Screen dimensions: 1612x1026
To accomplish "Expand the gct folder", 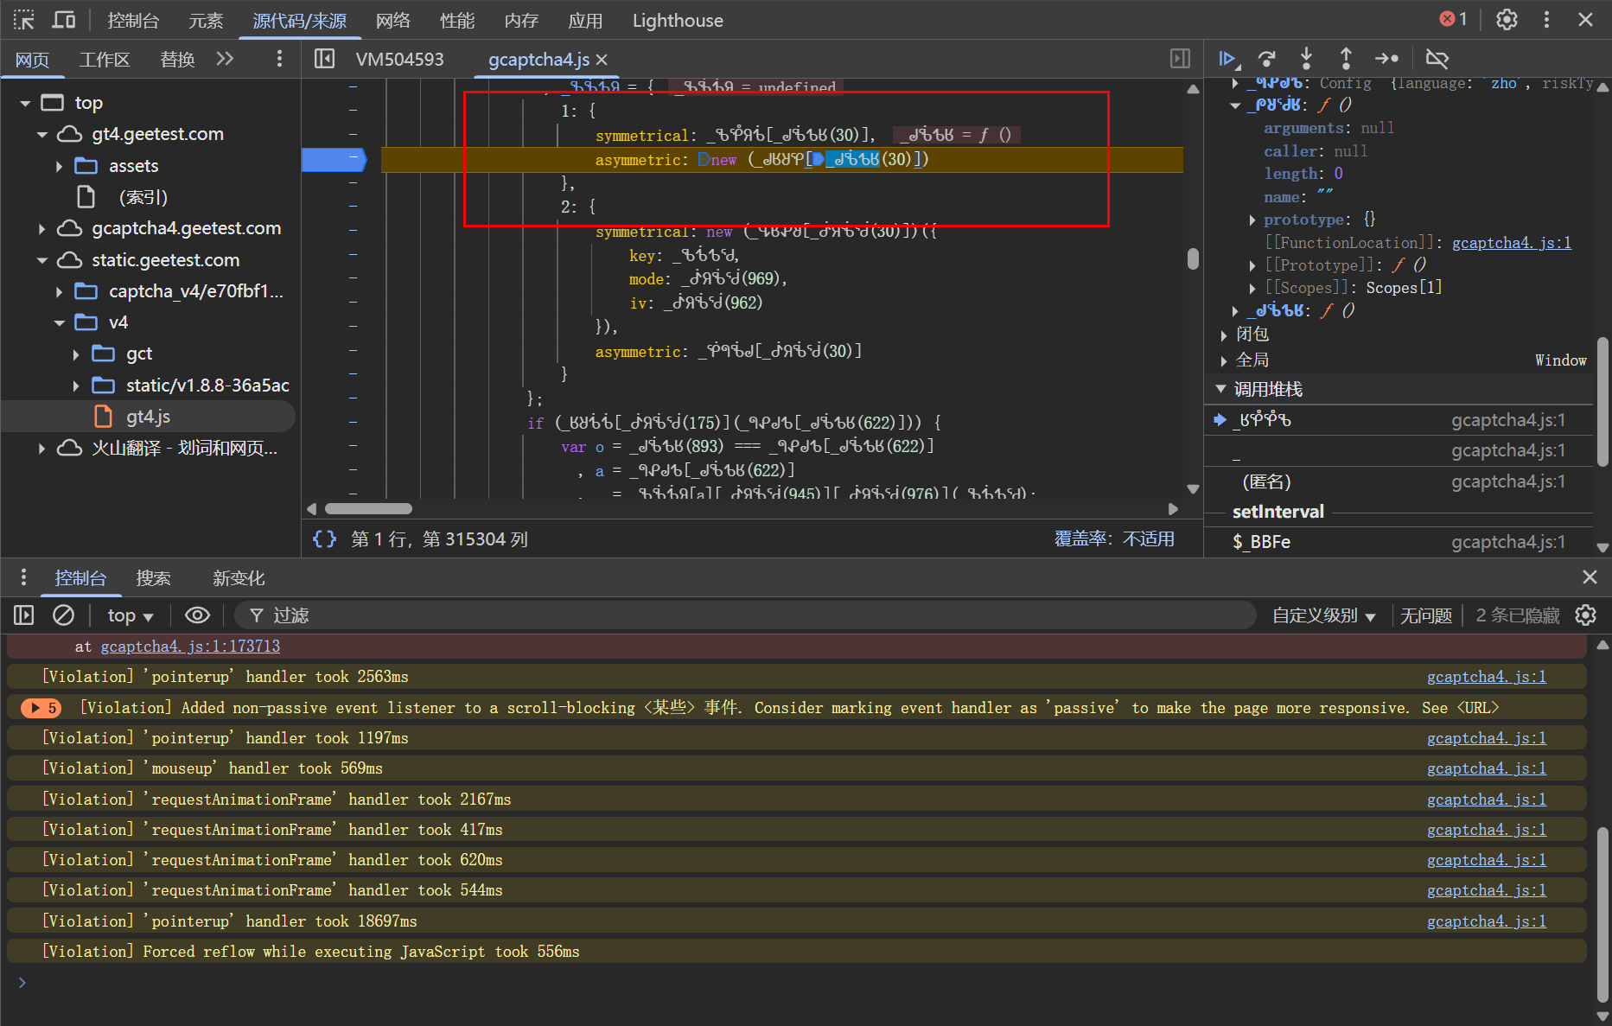I will tap(76, 354).
